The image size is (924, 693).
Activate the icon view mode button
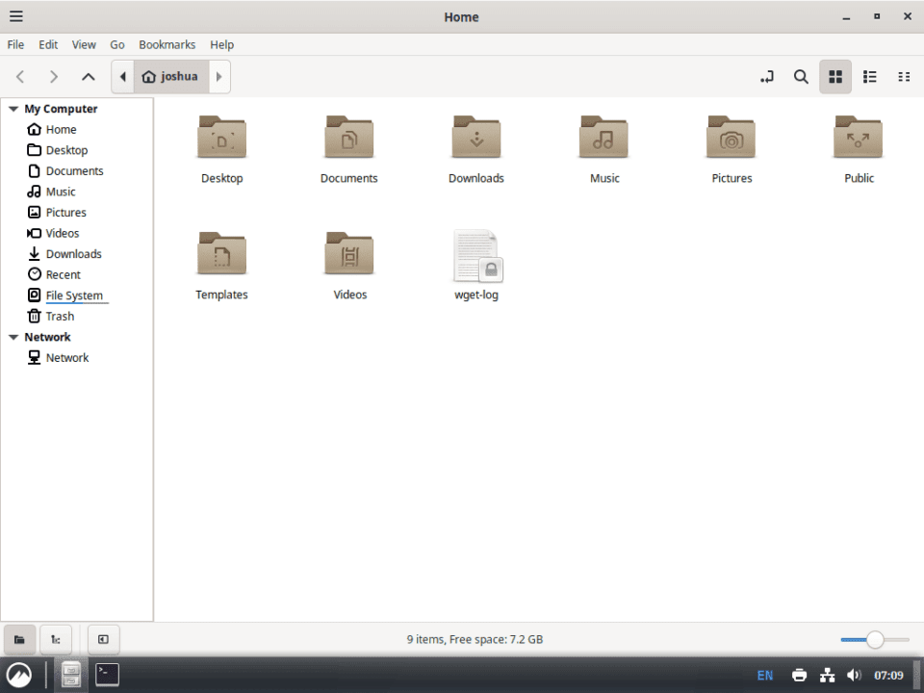tap(834, 76)
